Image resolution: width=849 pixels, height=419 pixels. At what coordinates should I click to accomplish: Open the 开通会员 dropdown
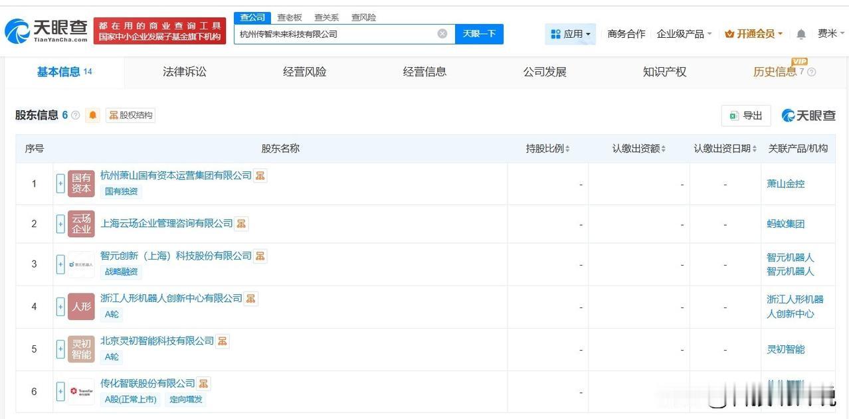point(754,34)
